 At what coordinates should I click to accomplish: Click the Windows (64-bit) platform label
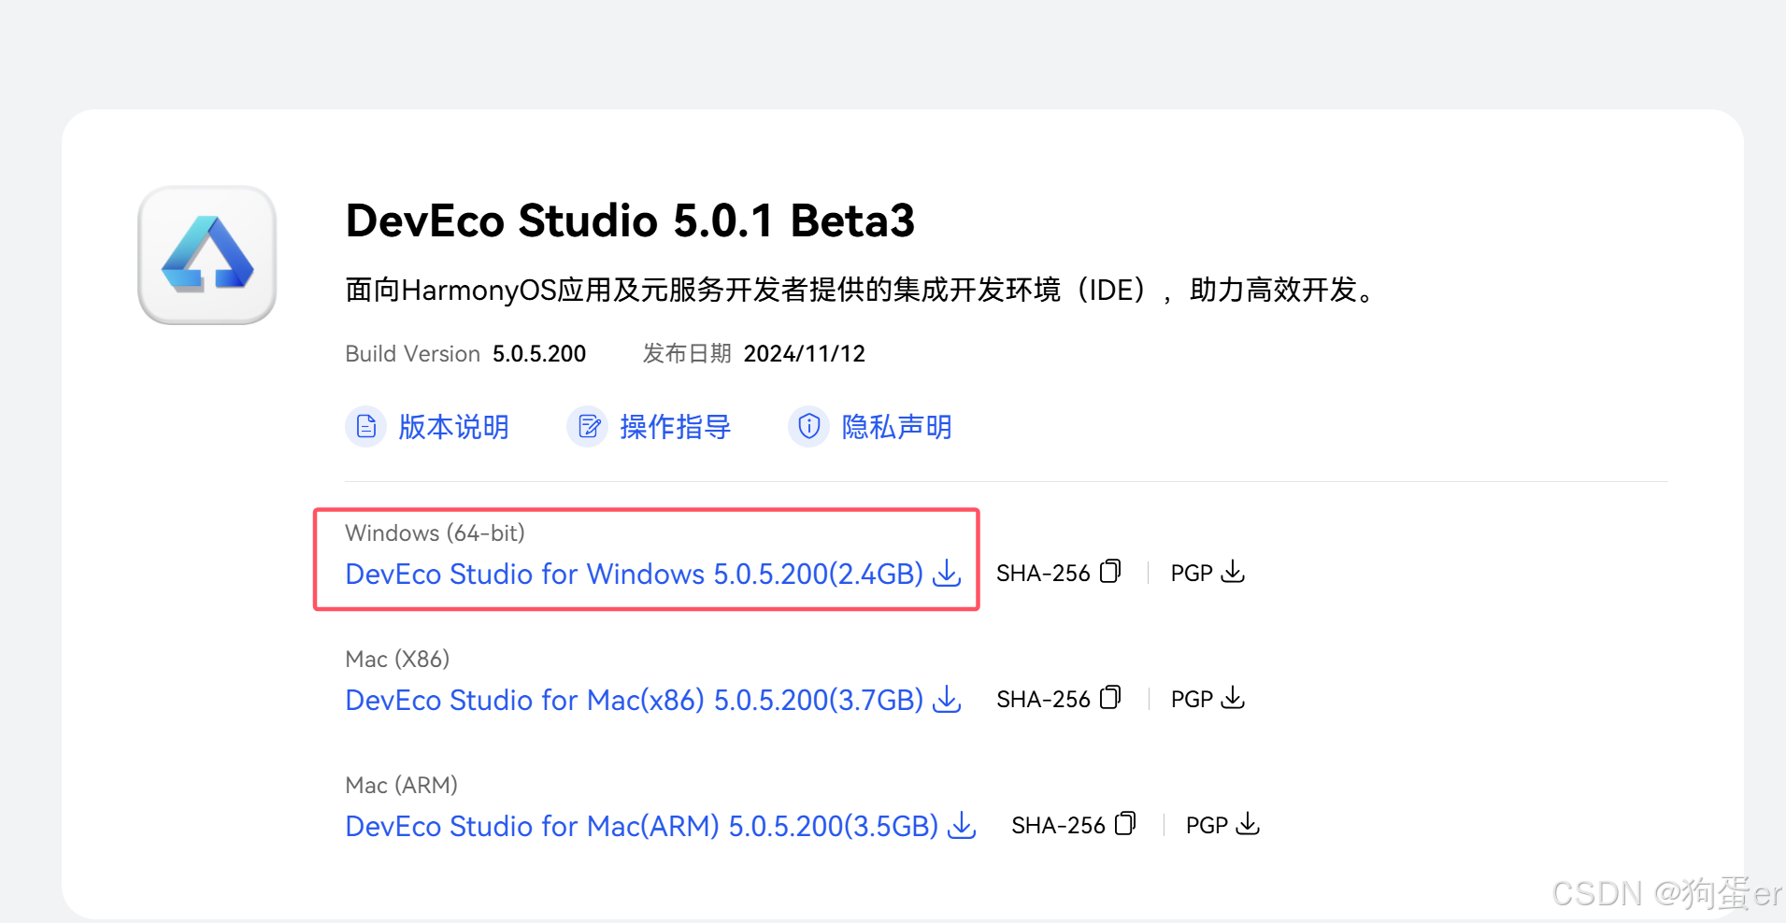pyautogui.click(x=435, y=533)
